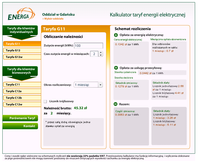Click the Cena energii elektrycznej label

pos(128,40)
